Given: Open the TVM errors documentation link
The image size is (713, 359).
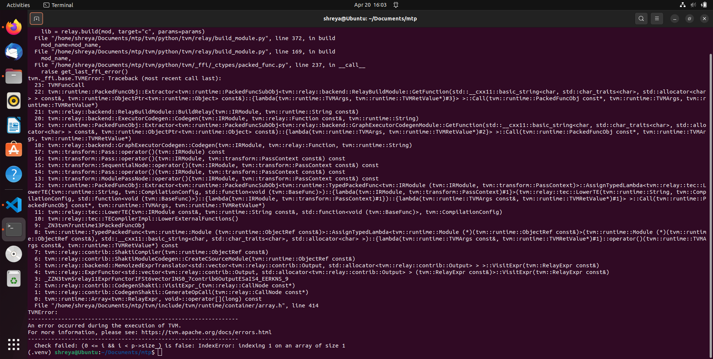Looking at the screenshot, I should [x=206, y=332].
